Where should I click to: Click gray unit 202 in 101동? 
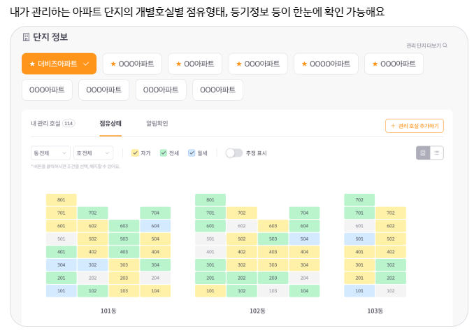tap(93, 278)
